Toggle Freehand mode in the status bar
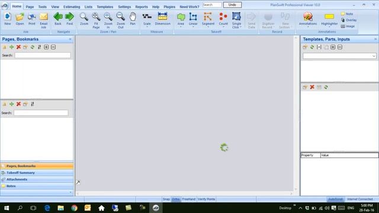Image resolution: width=379 pixels, height=213 pixels. tap(188, 199)
